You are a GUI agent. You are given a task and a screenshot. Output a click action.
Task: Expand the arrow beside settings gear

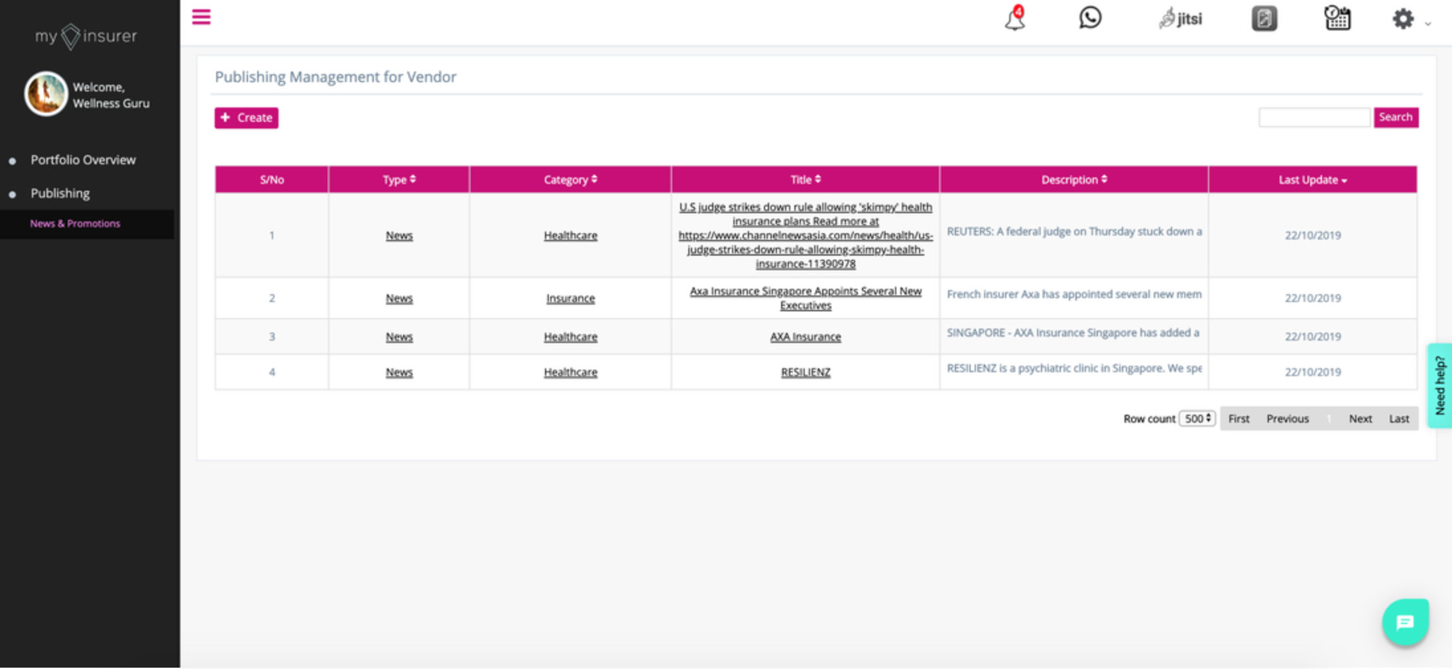(1427, 23)
